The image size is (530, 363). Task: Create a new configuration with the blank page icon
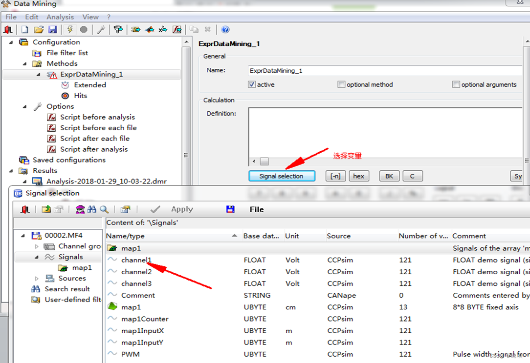pos(24,30)
